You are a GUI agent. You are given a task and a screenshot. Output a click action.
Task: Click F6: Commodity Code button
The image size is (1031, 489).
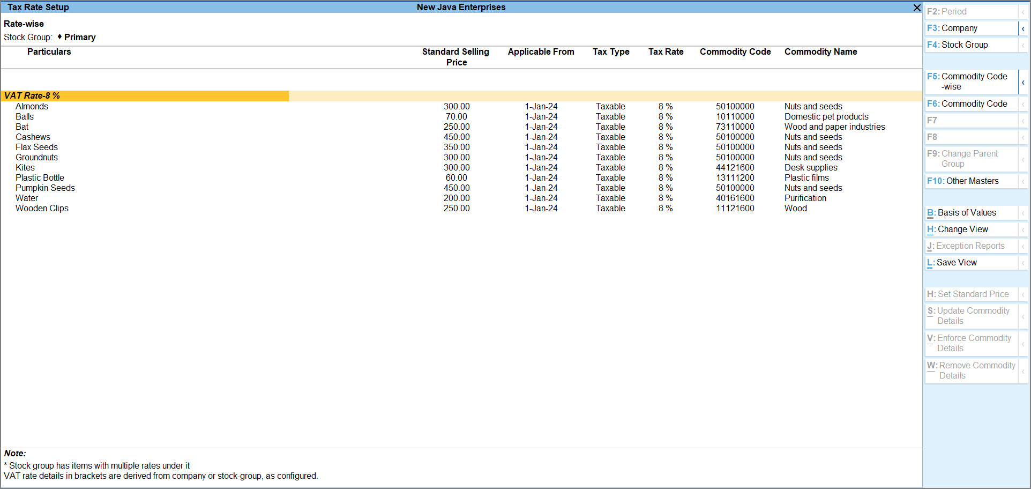click(x=971, y=103)
